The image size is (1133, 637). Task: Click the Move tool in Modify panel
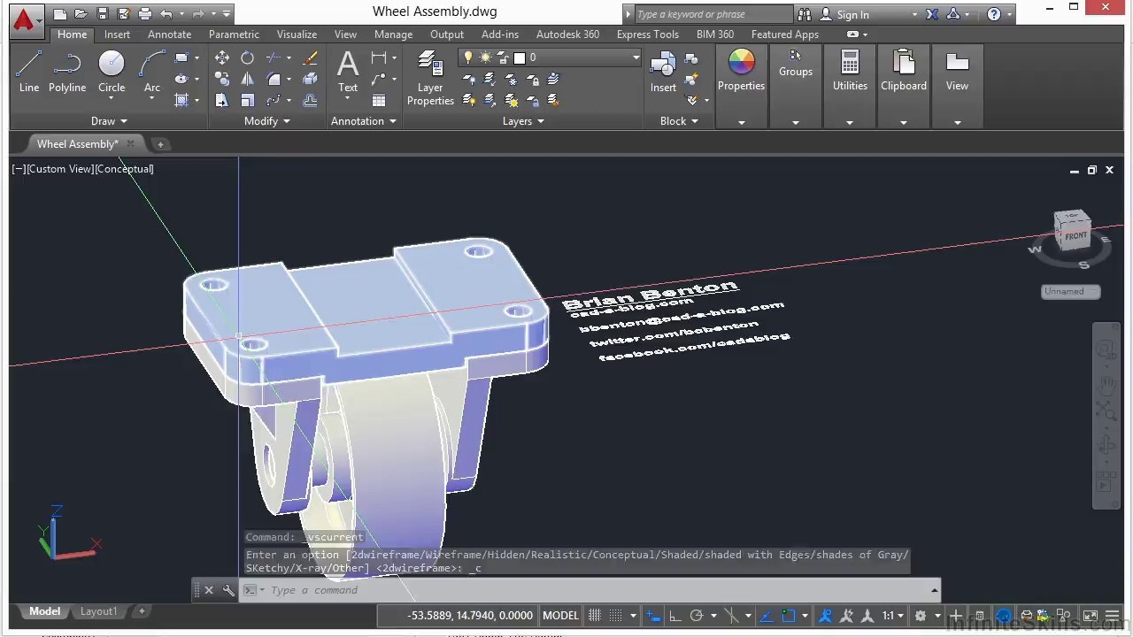coord(221,58)
